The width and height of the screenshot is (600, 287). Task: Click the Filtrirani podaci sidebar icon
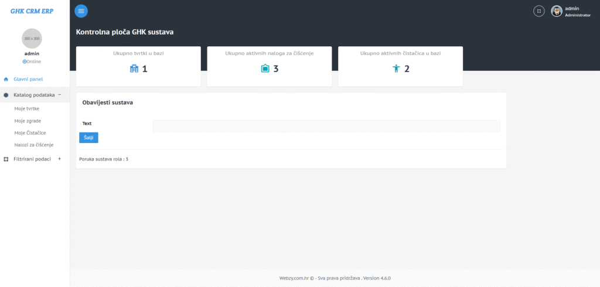click(x=6, y=159)
